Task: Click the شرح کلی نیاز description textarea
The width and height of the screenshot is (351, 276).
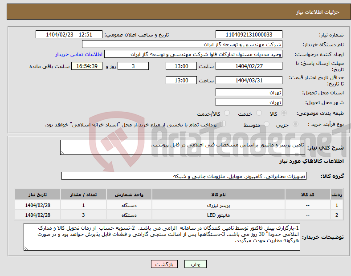Action: click(183, 147)
